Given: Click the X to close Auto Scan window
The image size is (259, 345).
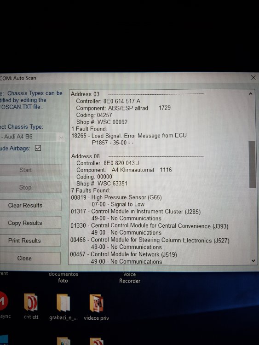Looking at the screenshot, I should pyautogui.click(x=253, y=77).
